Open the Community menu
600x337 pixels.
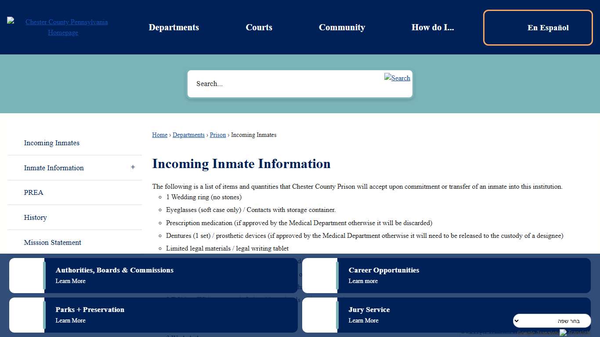(x=342, y=27)
